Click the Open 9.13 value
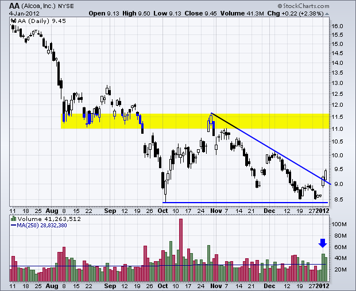The width and height of the screenshot is (356, 291). 104,13
